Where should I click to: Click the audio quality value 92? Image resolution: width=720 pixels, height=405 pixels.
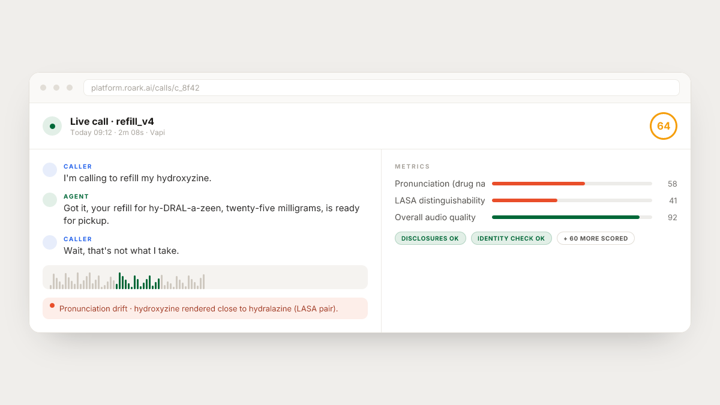coord(672,217)
